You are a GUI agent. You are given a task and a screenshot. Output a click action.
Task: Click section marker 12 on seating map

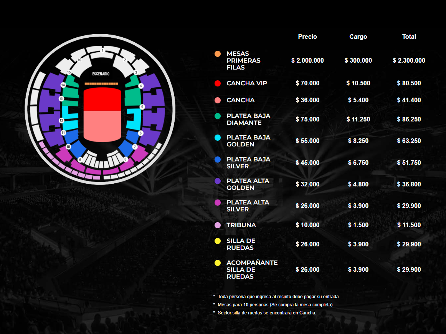[x=61, y=120]
